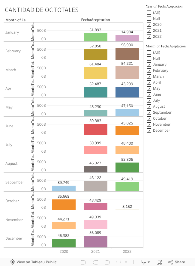Click the undo arrow icon
Viewport: 195px width, 266px height.
pyautogui.click(x=83, y=262)
